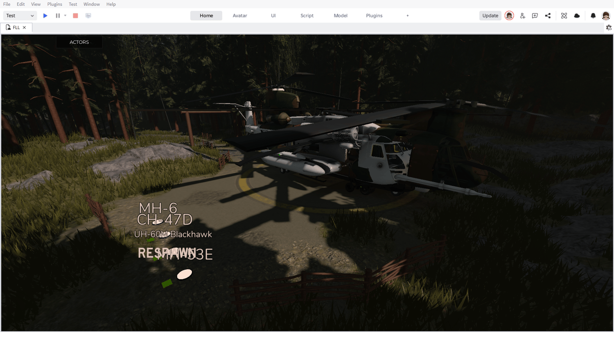Open the collaborator avatar circled in red
The image size is (614, 345).
[x=509, y=16]
